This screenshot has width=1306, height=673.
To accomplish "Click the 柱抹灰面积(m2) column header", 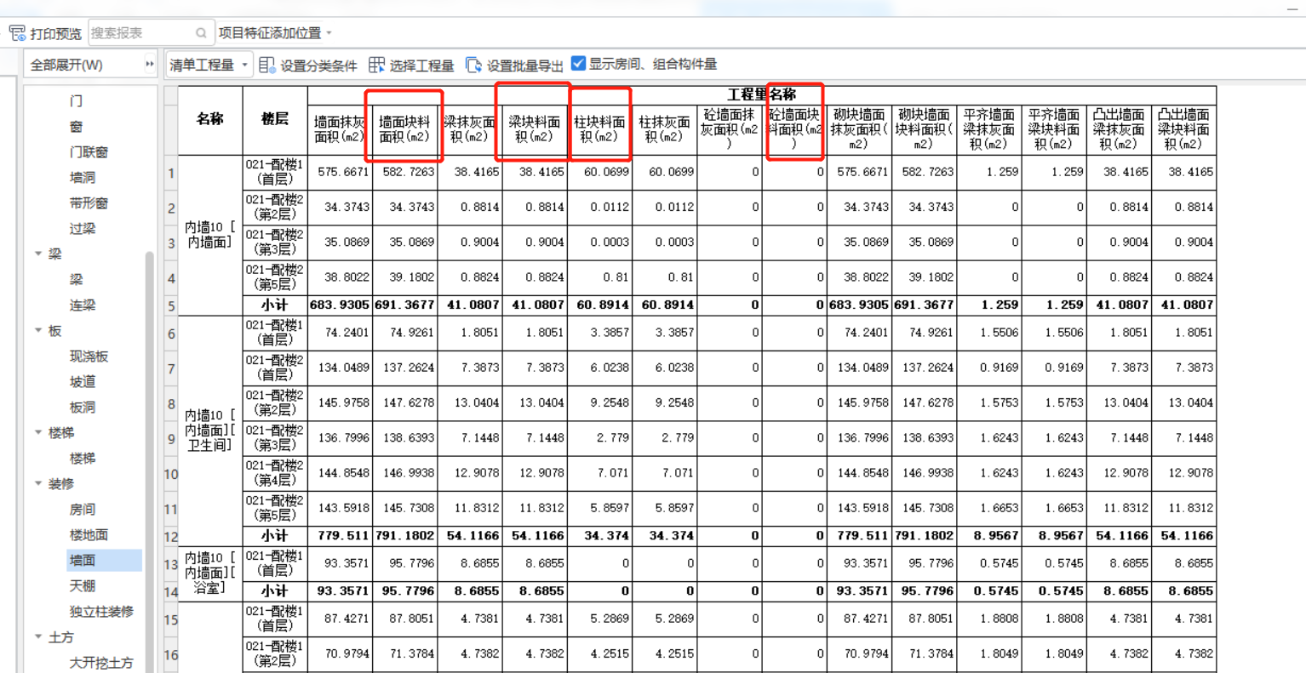I will pyautogui.click(x=665, y=129).
